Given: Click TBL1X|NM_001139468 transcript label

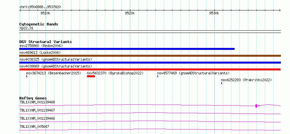Looking at the screenshot, I should 37,102.
